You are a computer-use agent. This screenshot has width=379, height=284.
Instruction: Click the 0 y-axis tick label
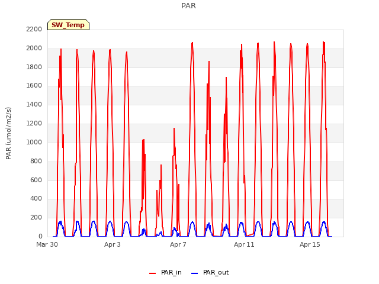tap(40, 237)
